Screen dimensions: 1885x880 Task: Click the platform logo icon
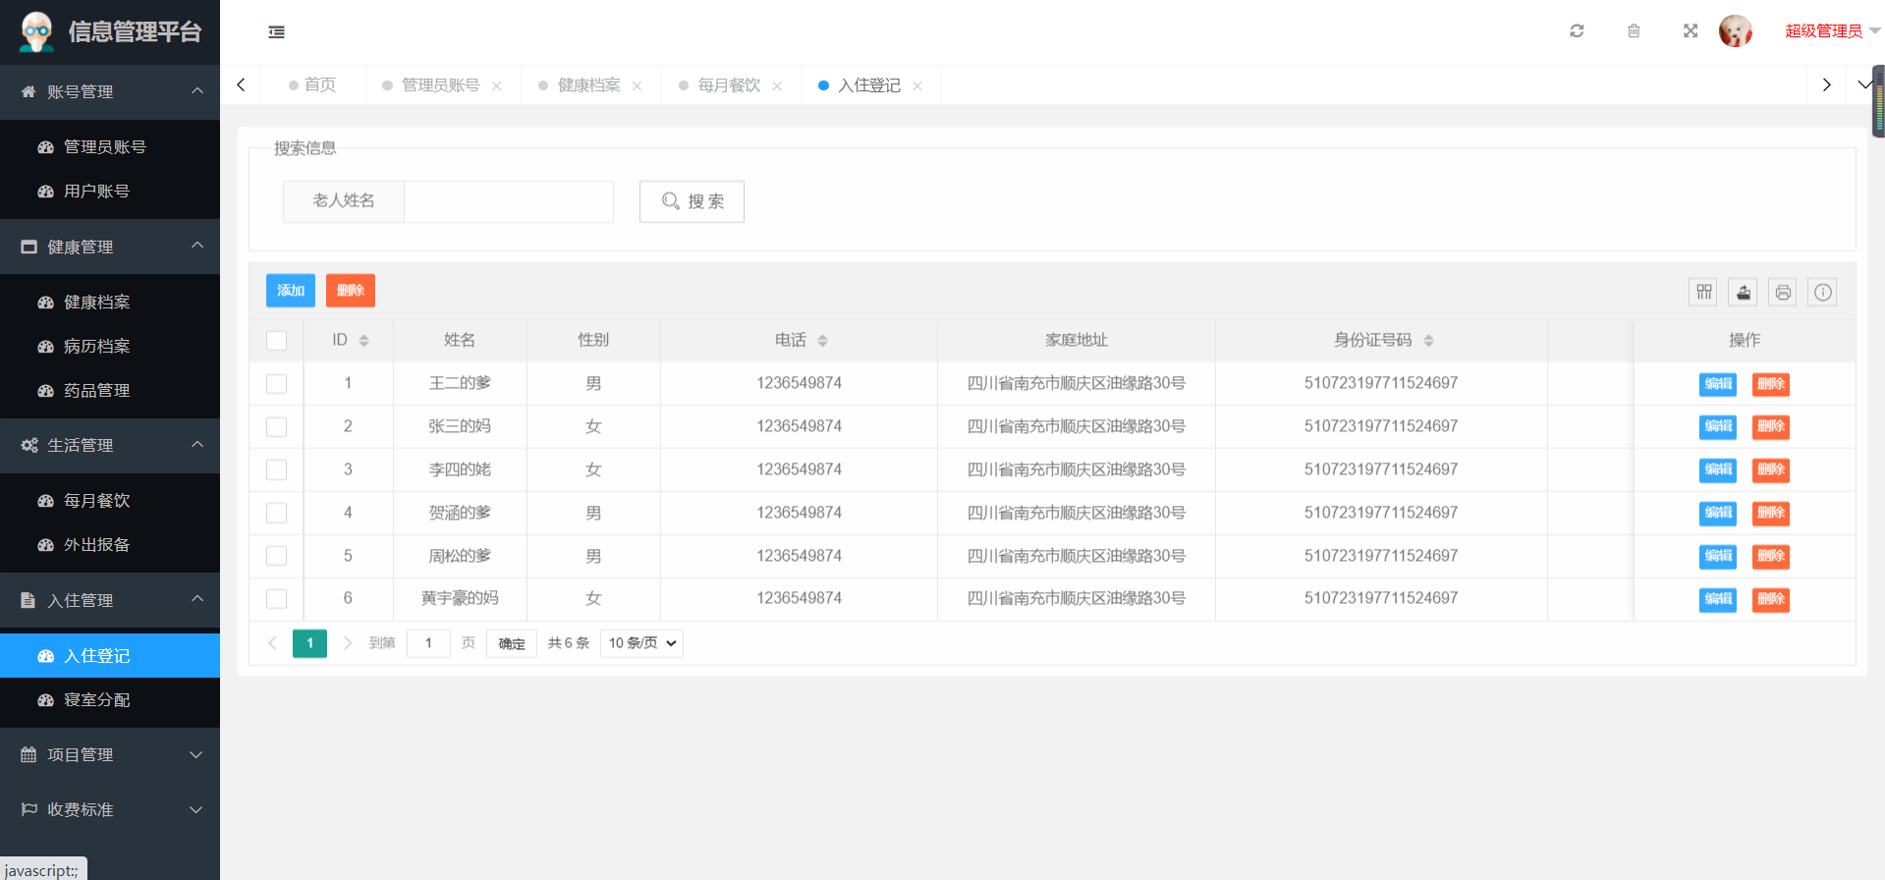(37, 31)
